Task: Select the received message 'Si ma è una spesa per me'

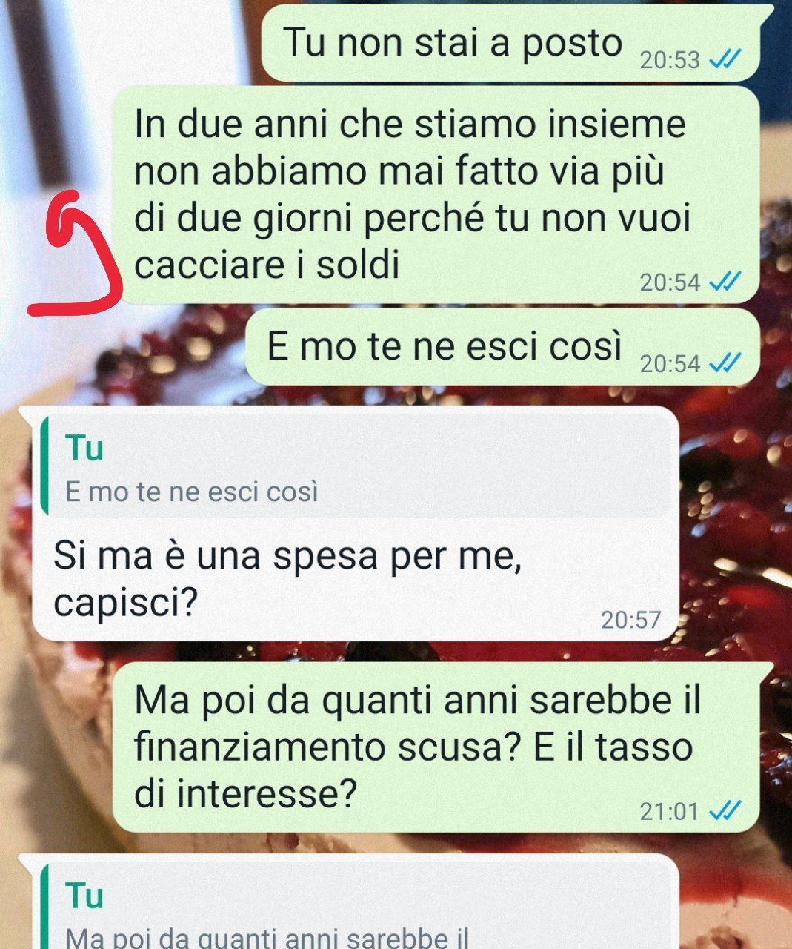Action: (355, 523)
